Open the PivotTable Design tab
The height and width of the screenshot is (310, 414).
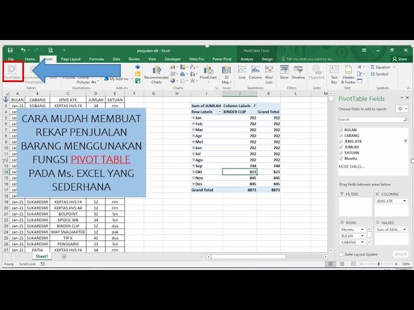tap(267, 59)
